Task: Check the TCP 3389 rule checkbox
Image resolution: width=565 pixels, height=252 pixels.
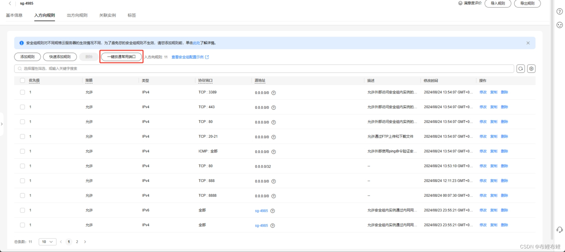Action: [x=22, y=92]
